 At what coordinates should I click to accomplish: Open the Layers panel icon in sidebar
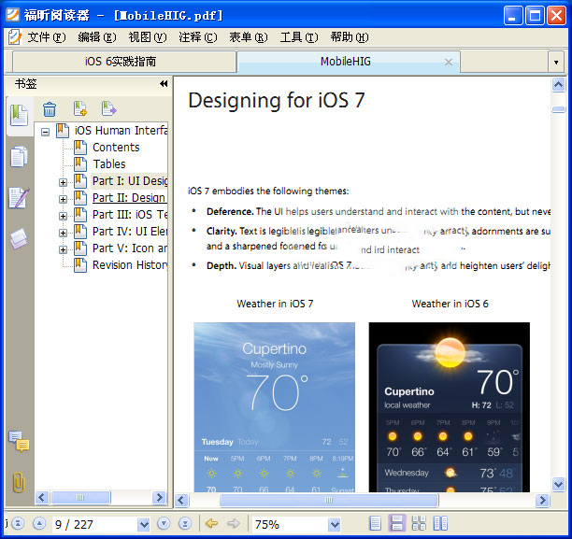point(18,239)
